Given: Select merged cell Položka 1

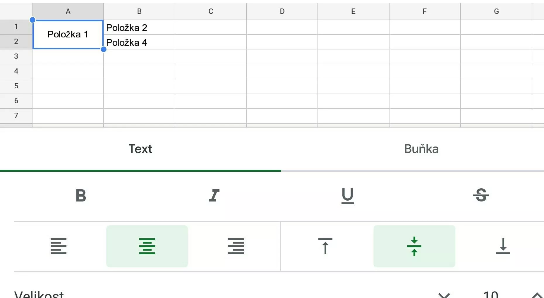Looking at the screenshot, I should (x=68, y=35).
